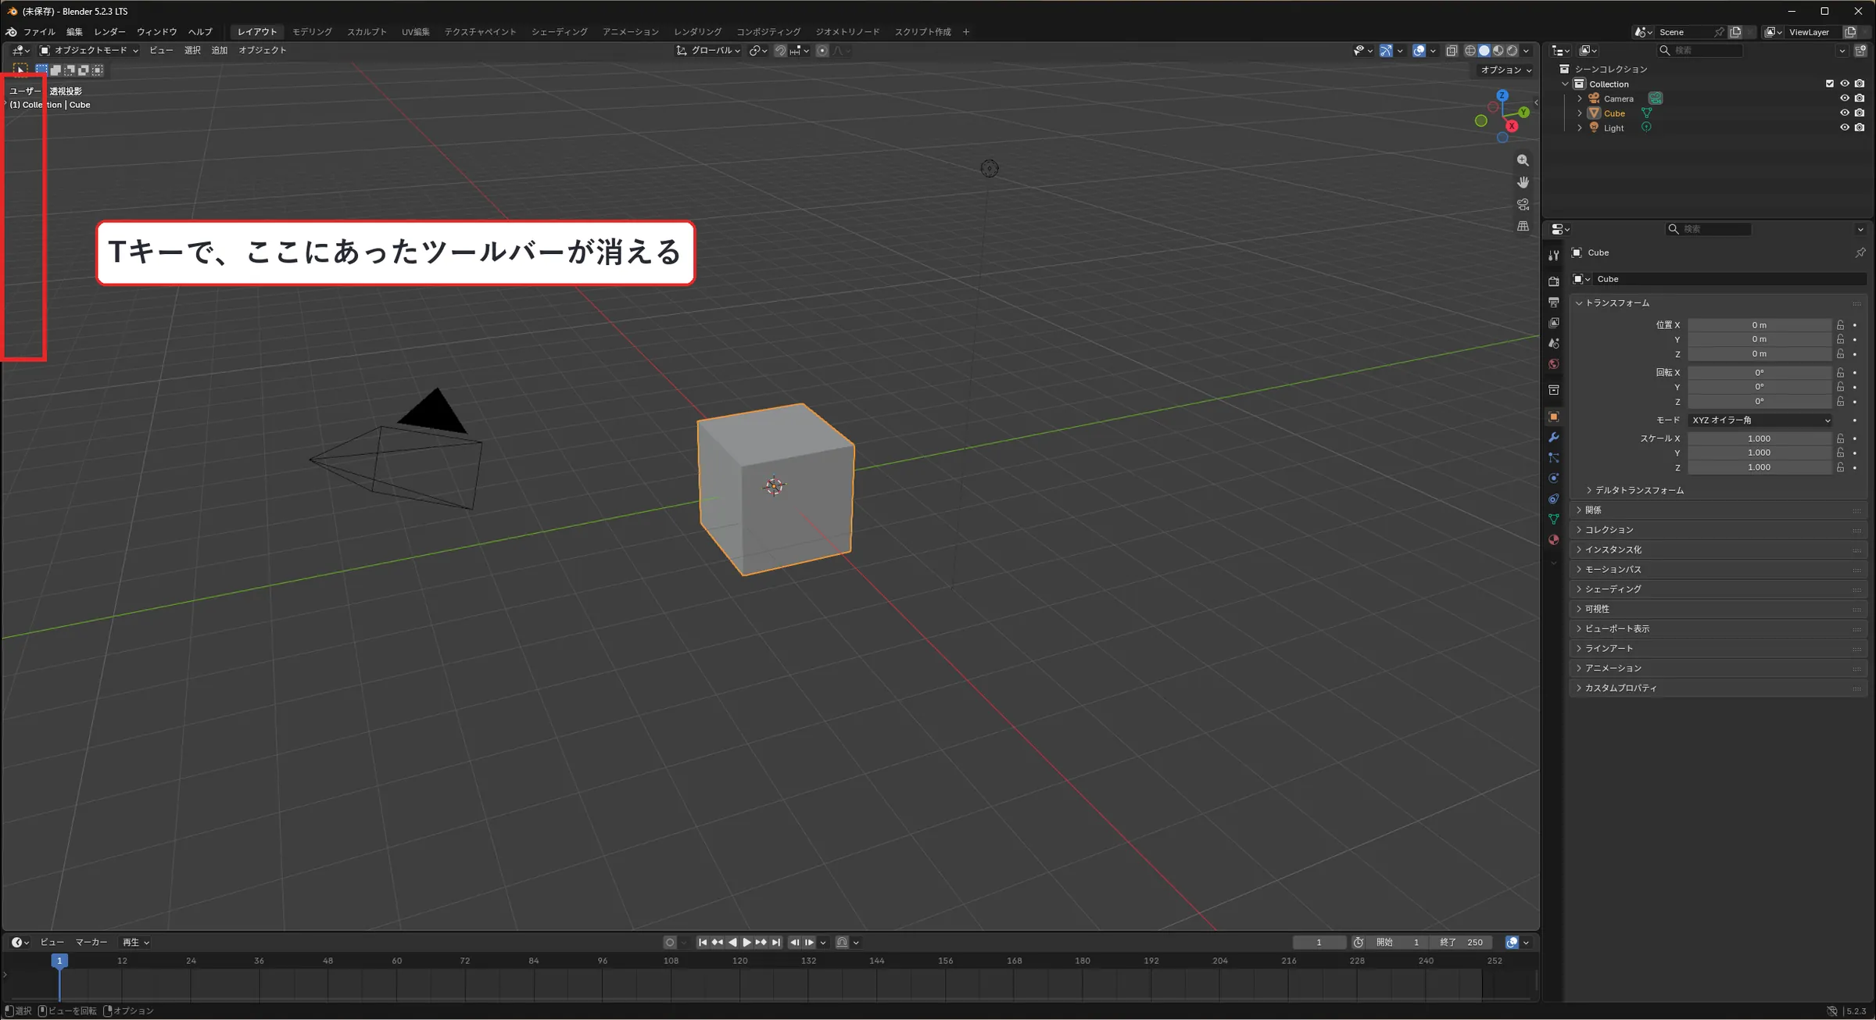Play the animation forward
Viewport: 1876px width, 1020px height.
pyautogui.click(x=746, y=943)
